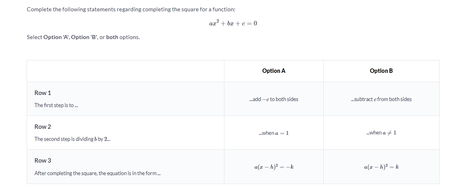This screenshot has height=188, width=471.
Task: Click the Row 3 label
Action: click(x=43, y=161)
